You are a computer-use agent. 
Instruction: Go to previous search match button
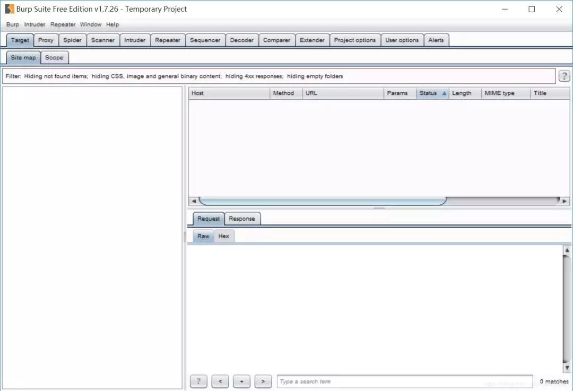coord(220,381)
